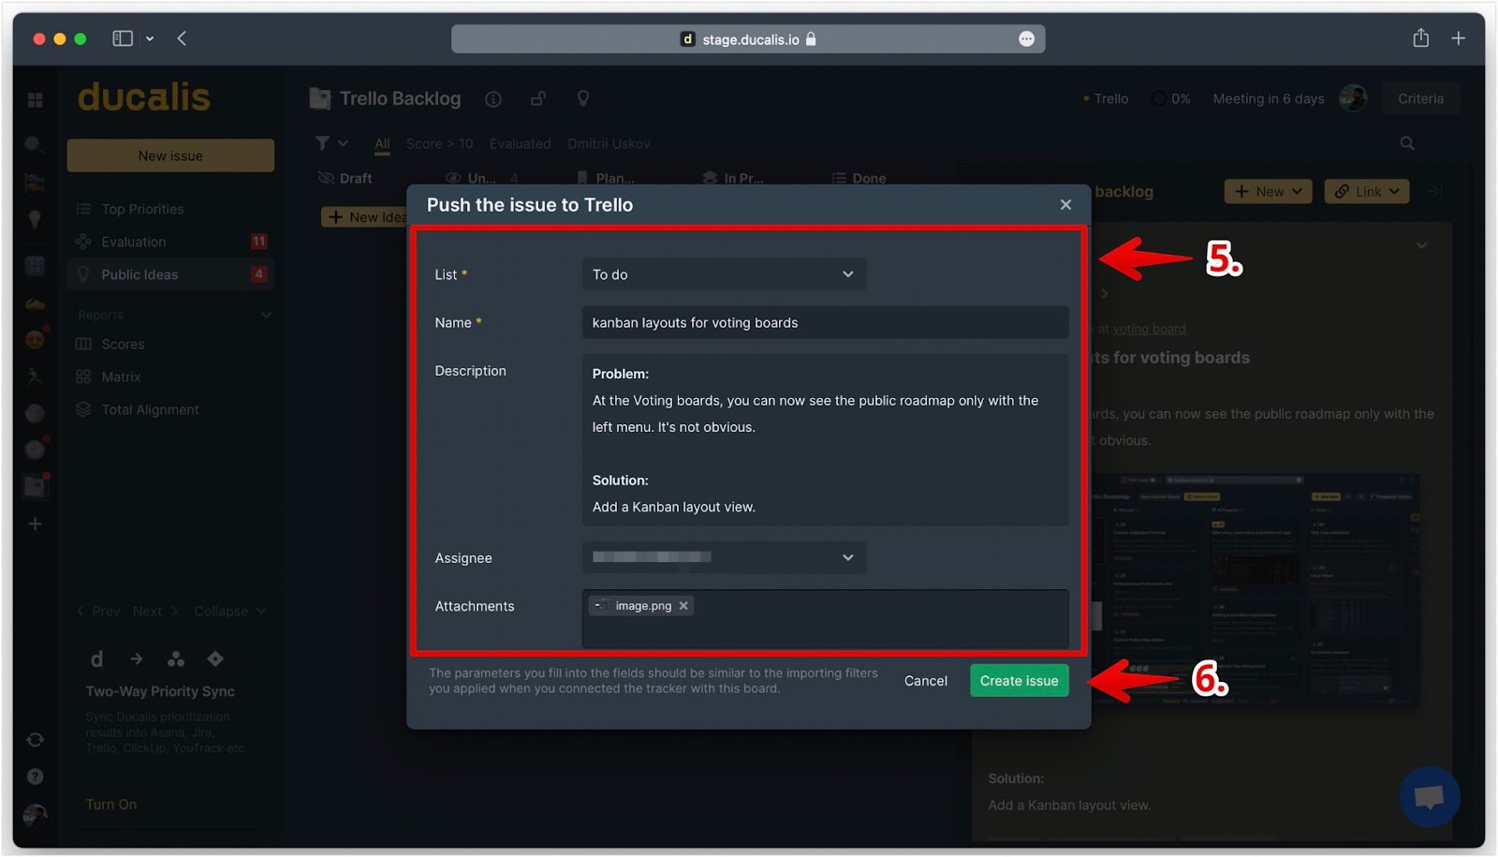Click the plus icon in left rail
This screenshot has width=1498, height=857.
[x=35, y=524]
